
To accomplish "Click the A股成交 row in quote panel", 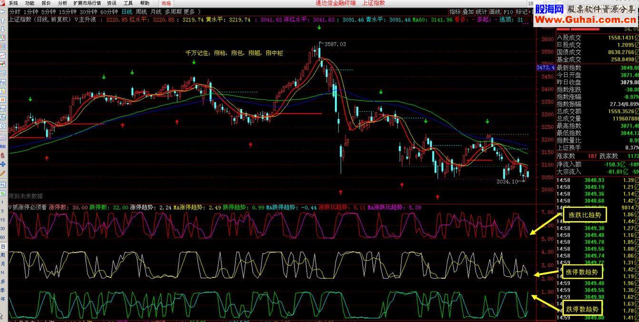I will [x=598, y=38].
